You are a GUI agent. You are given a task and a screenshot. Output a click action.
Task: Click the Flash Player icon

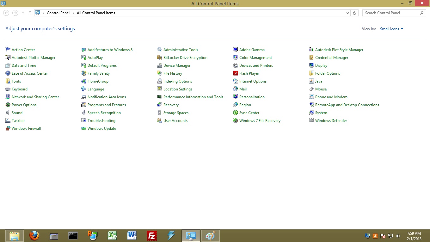click(x=236, y=73)
